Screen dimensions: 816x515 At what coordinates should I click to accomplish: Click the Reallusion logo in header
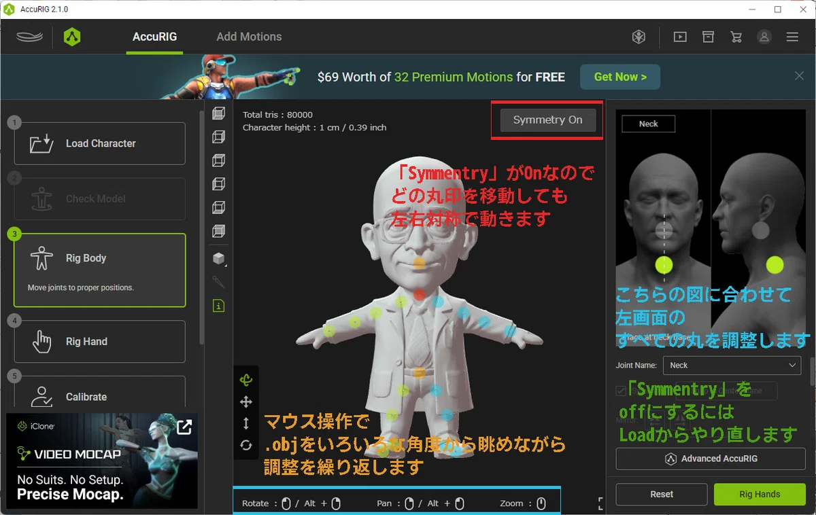[30, 37]
